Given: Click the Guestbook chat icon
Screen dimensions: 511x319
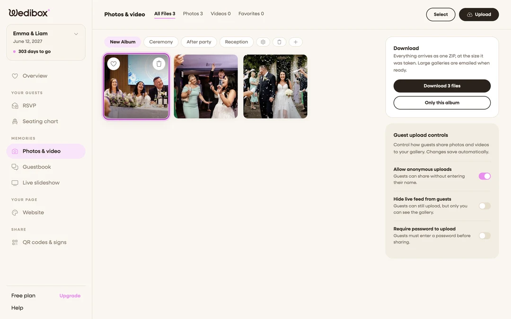Looking at the screenshot, I should pyautogui.click(x=15, y=167).
